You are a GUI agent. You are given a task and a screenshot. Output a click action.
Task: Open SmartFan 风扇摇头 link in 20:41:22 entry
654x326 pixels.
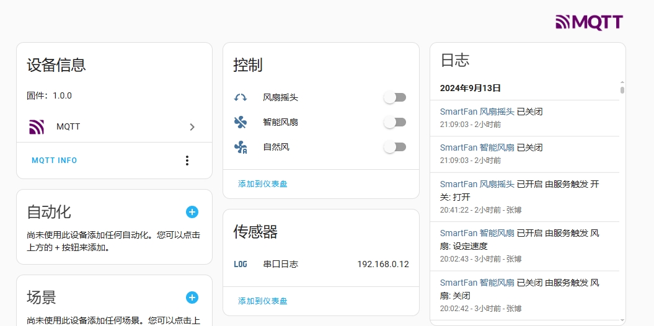pos(477,184)
